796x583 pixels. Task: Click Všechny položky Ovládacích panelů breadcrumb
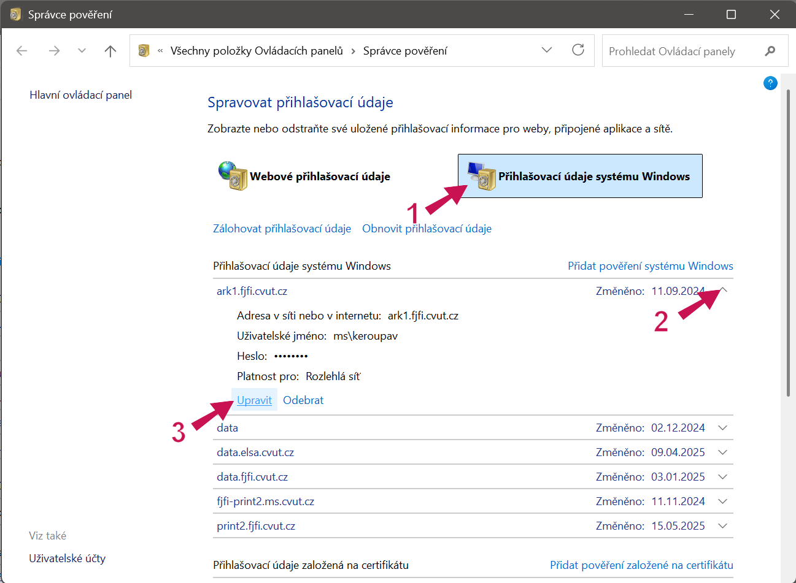257,51
